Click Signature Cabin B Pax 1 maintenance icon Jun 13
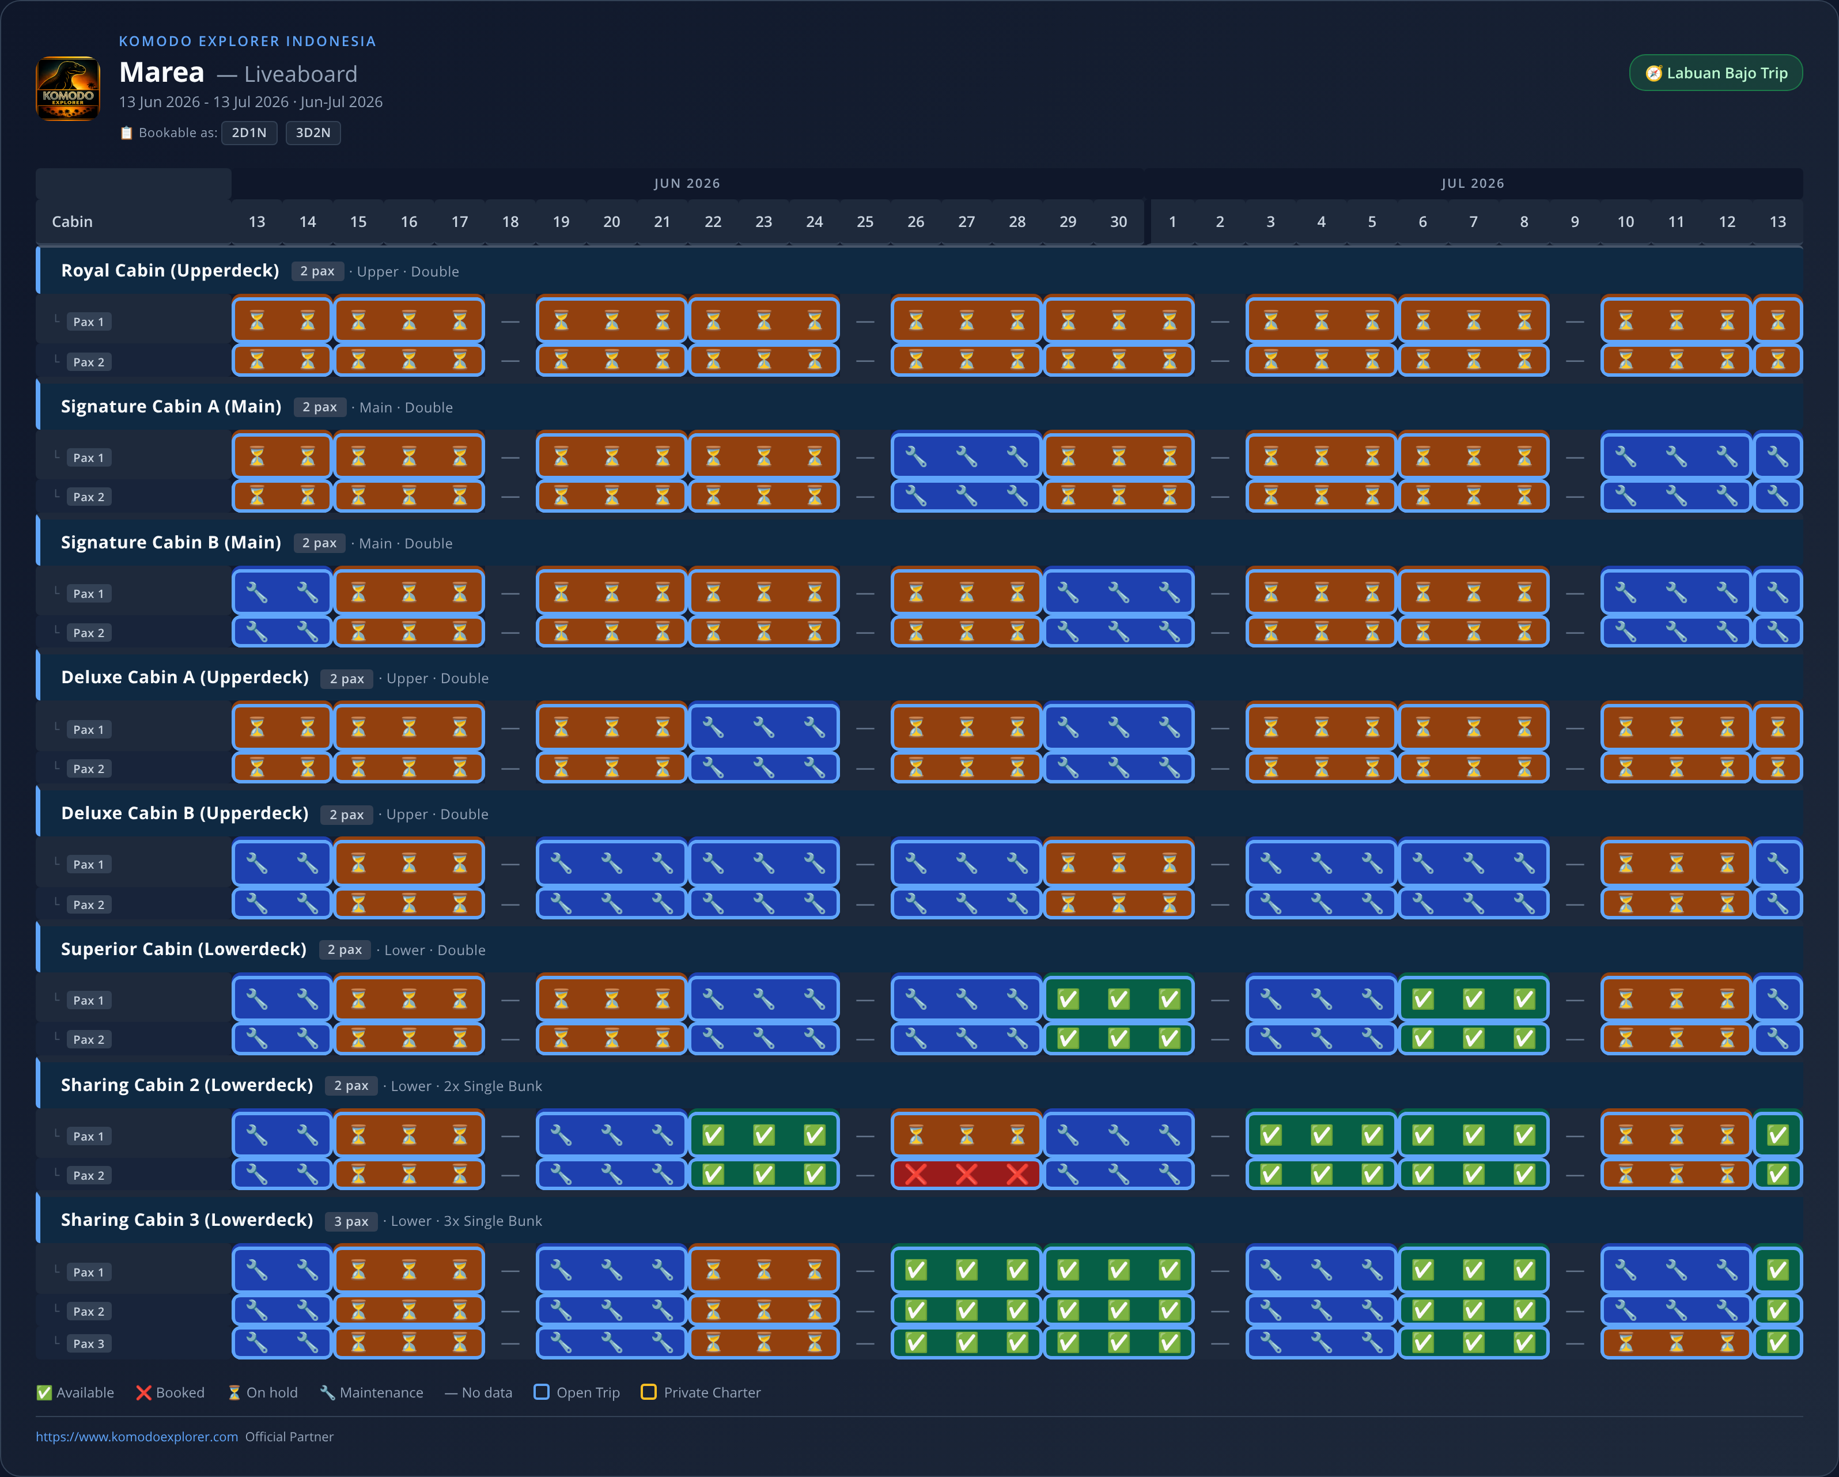Image resolution: width=1839 pixels, height=1477 pixels. click(257, 592)
